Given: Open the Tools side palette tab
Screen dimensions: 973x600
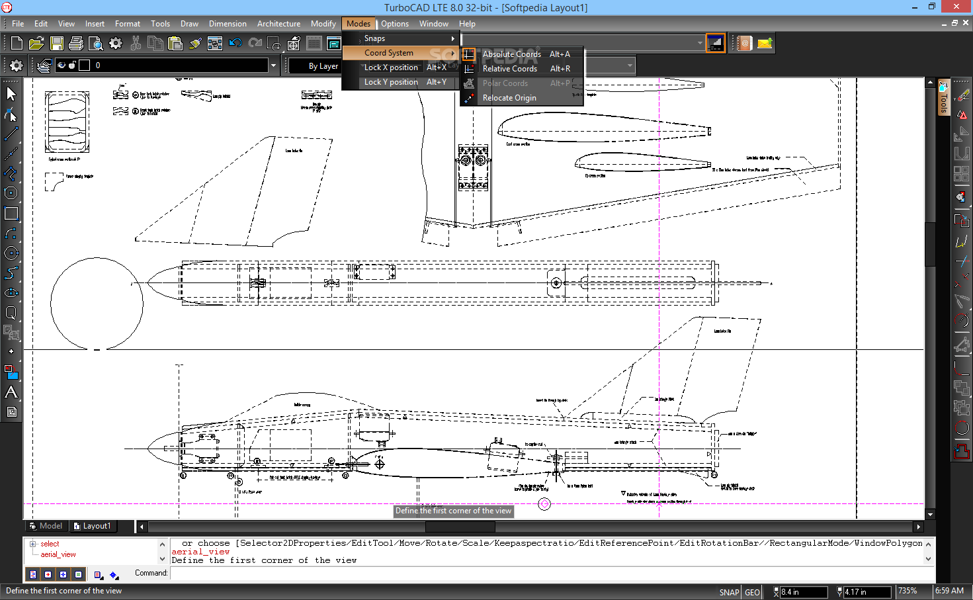Looking at the screenshot, I should click(x=944, y=97).
